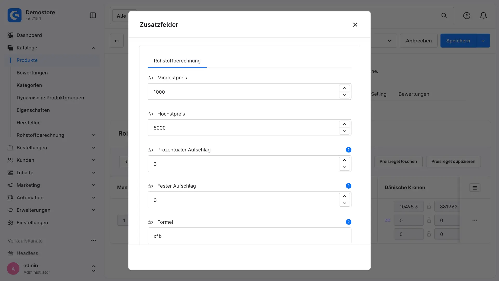Click the help icon beside Prozentualer Aufschlag

point(349,150)
